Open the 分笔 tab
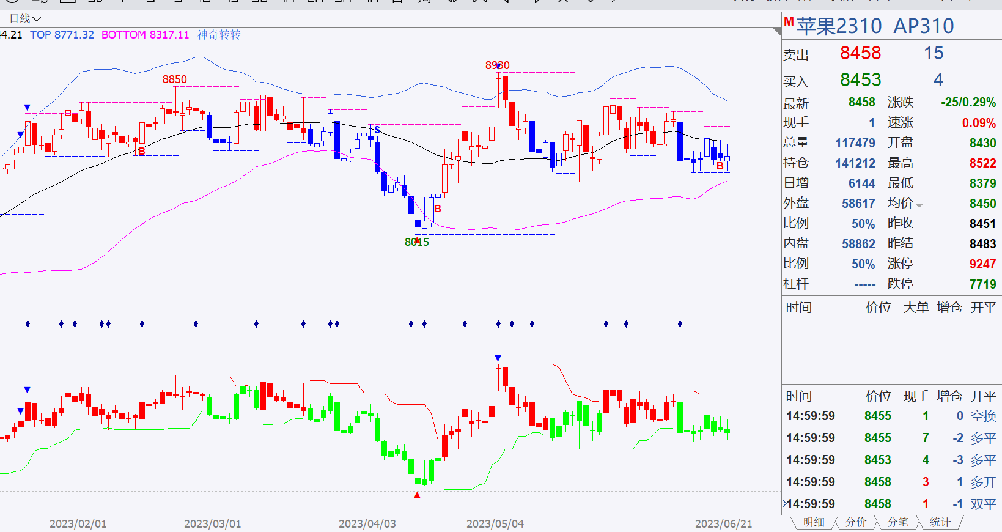The image size is (1002, 532). (898, 522)
